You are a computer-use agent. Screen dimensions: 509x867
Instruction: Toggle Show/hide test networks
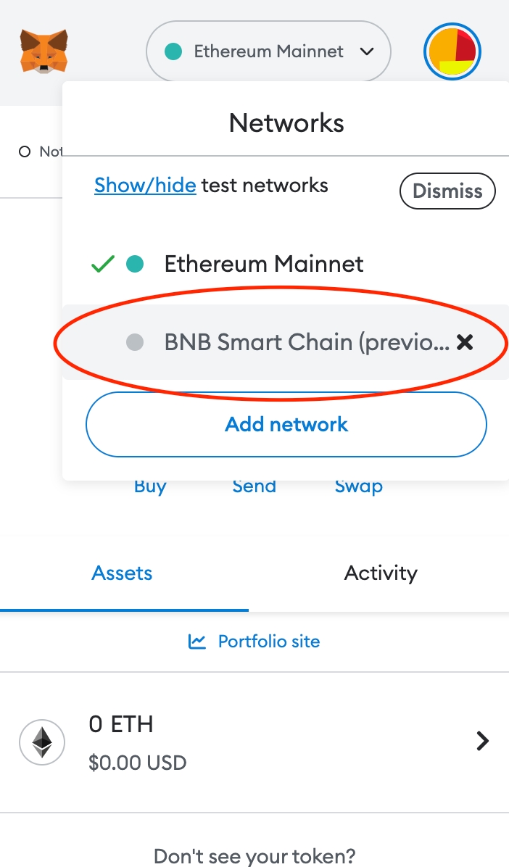pyautogui.click(x=145, y=186)
